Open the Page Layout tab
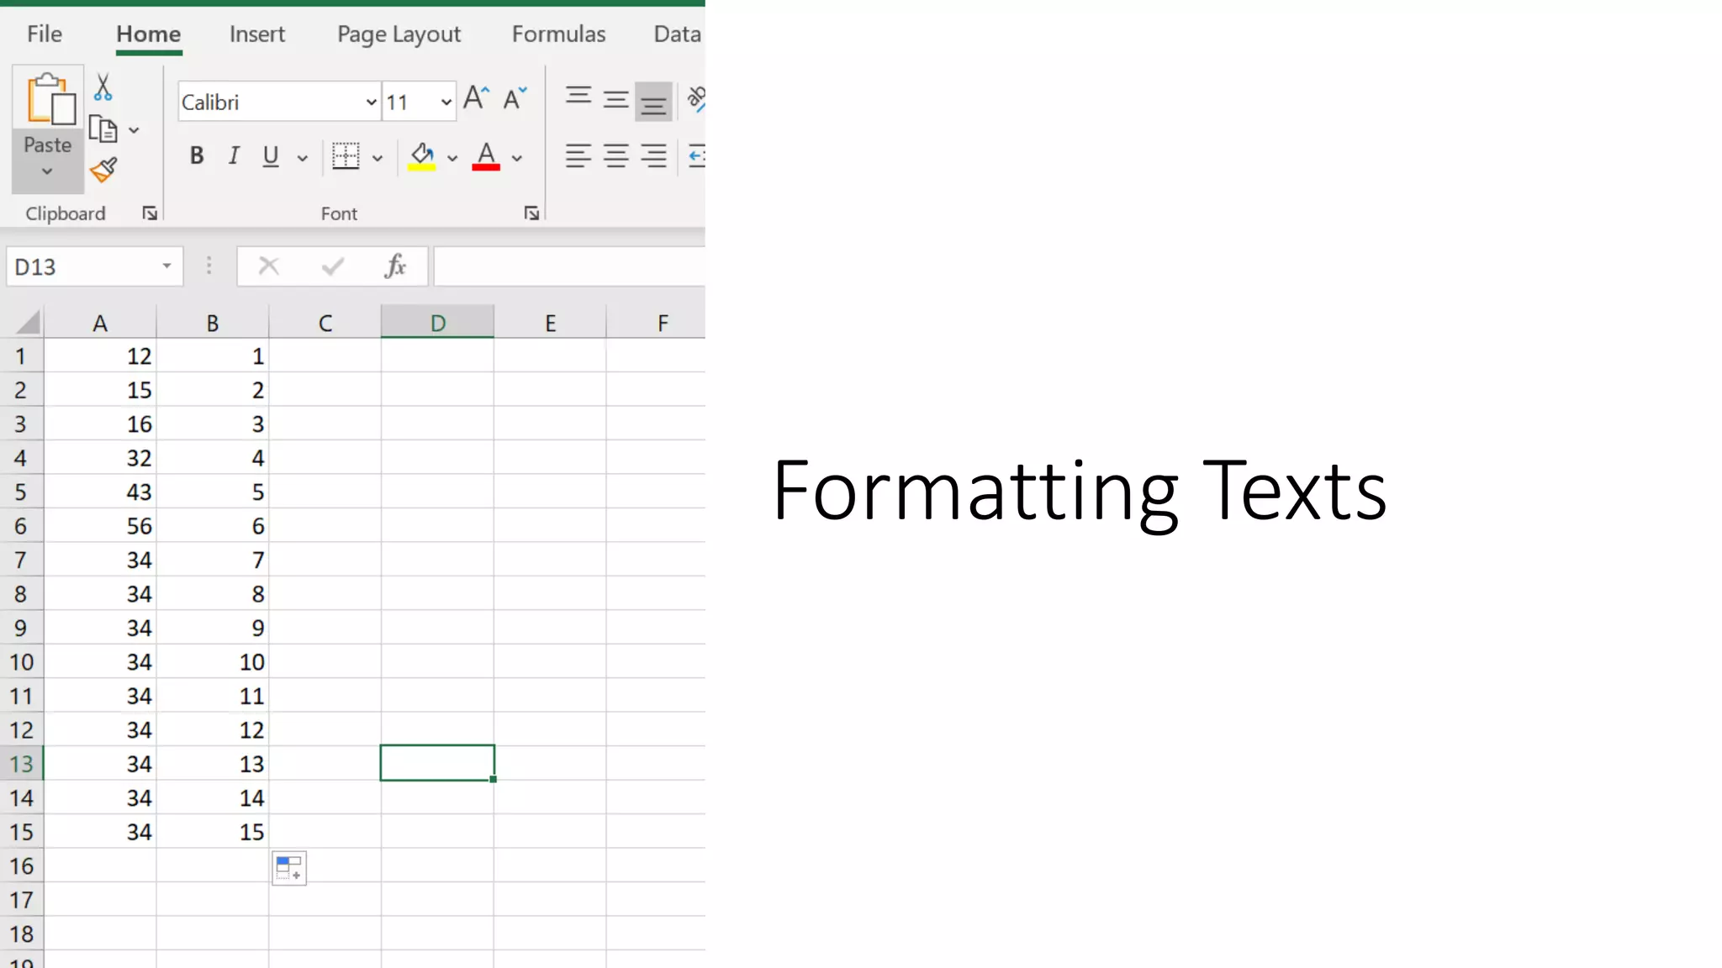 [399, 34]
